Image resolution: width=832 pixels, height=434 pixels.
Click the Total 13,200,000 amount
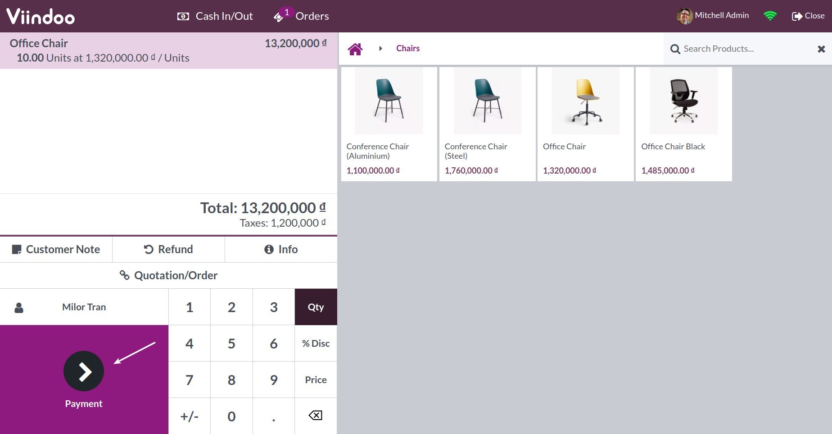[263, 208]
